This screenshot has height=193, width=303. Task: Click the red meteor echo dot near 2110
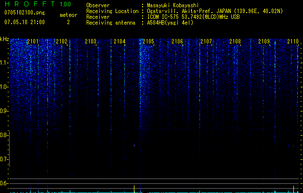pos(293,146)
